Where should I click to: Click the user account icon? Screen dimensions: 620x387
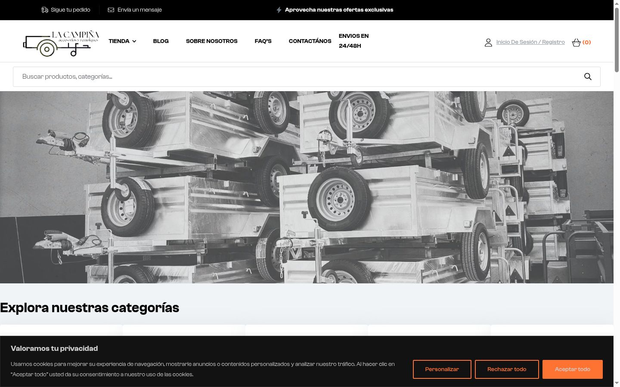[x=488, y=42]
